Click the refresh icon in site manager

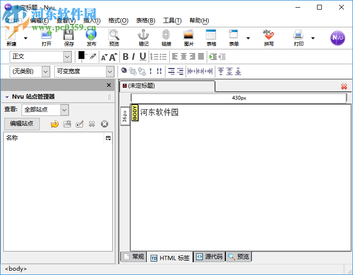(x=55, y=124)
